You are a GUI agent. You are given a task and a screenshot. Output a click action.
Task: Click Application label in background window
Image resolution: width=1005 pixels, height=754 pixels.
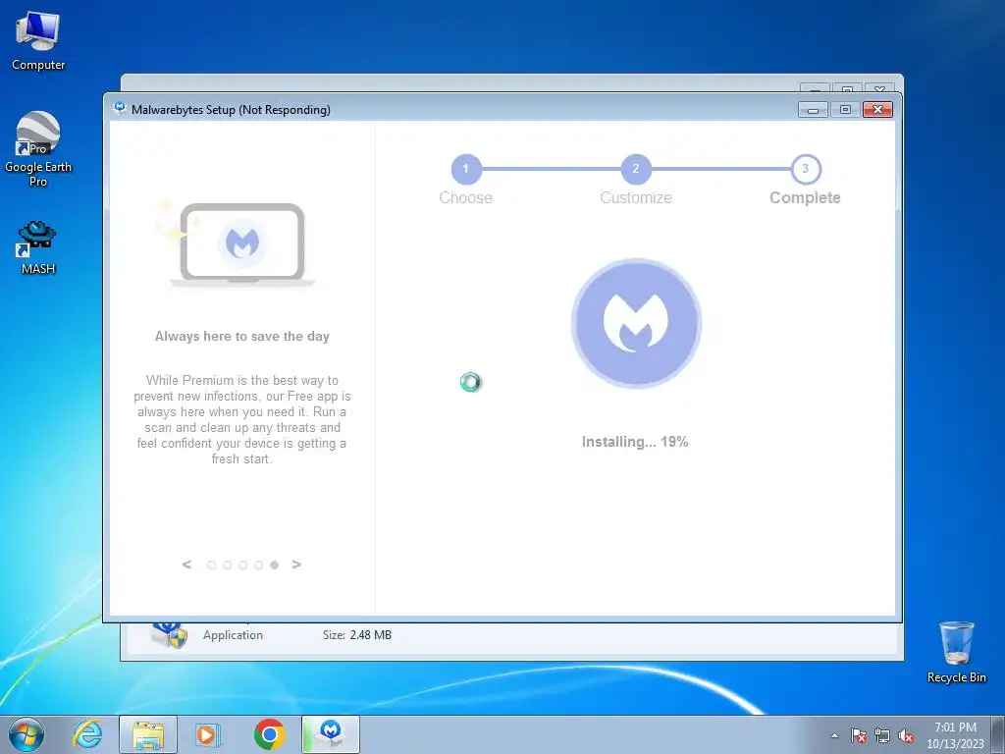[233, 635]
